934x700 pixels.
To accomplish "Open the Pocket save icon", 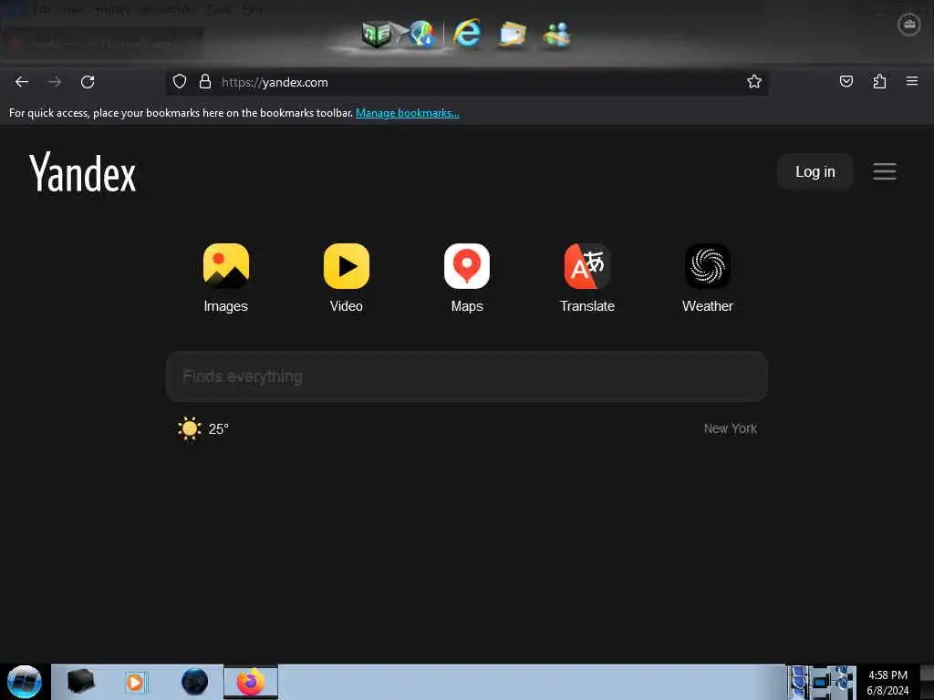I will pyautogui.click(x=846, y=81).
